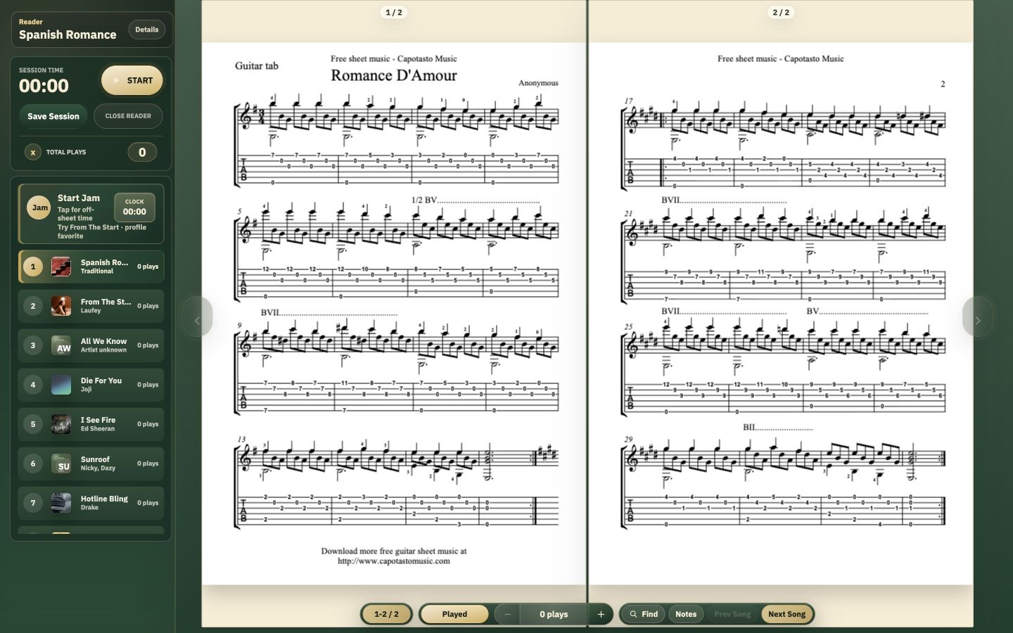The image size is (1013, 633).
Task: Select Sunroof by Nicky, Dazy
Action: (x=91, y=463)
